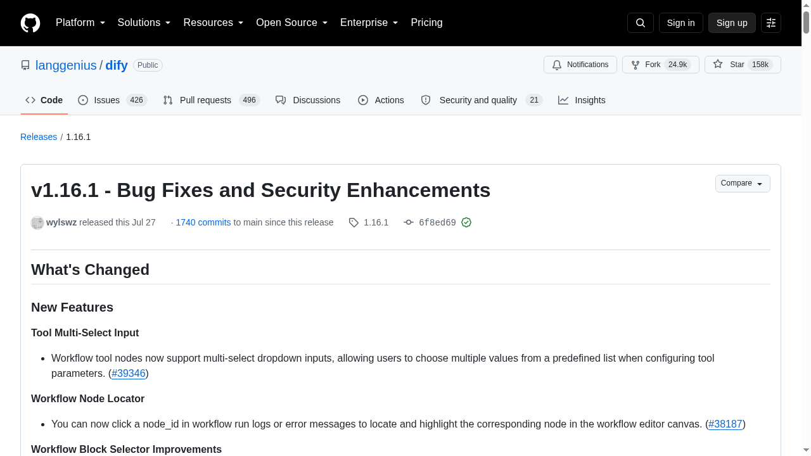This screenshot has height=456, width=811.
Task: Open the 1740 commits link
Action: tap(203, 222)
